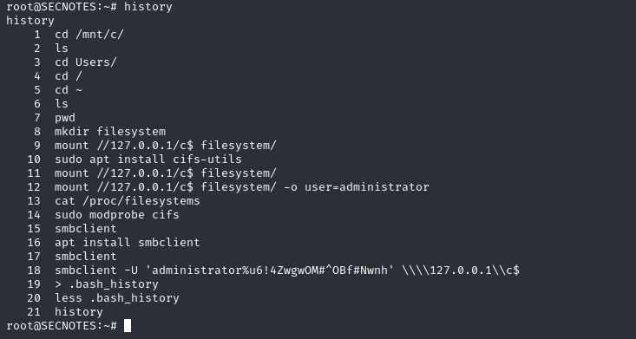Click 'user=administrator' option on line 12

pos(367,187)
